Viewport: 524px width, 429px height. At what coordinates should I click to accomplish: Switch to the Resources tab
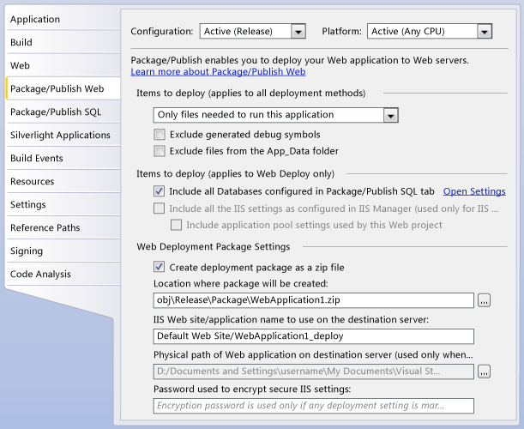(63, 181)
